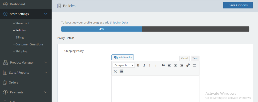The height and width of the screenshot is (102, 258).
Task: Align text to the left
Action: 169,65
